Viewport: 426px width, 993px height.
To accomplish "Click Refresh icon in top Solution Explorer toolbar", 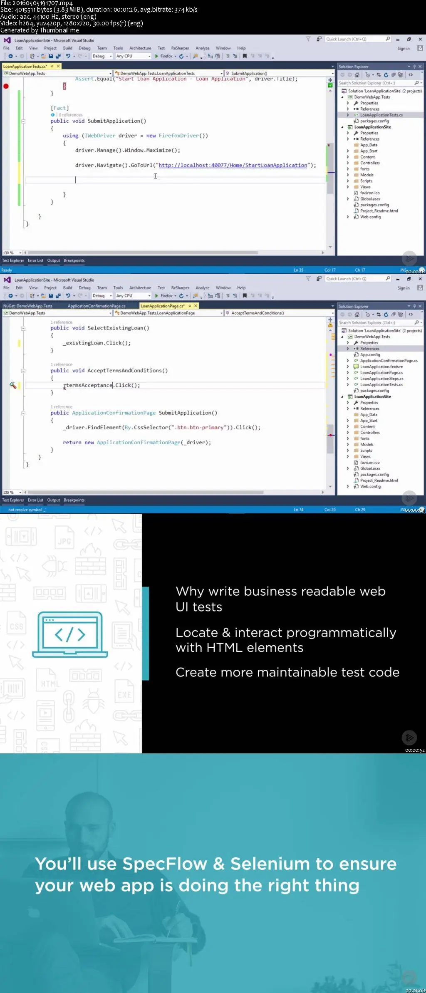I will 386,75.
